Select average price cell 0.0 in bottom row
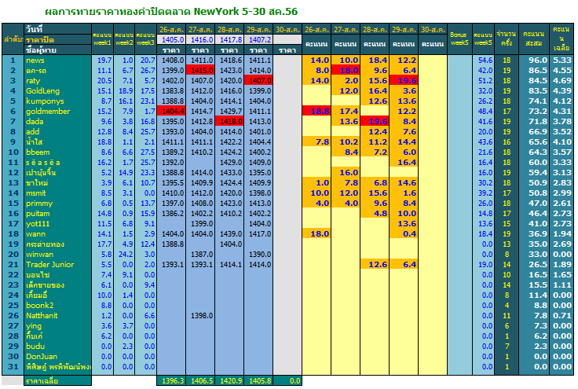 [287, 381]
